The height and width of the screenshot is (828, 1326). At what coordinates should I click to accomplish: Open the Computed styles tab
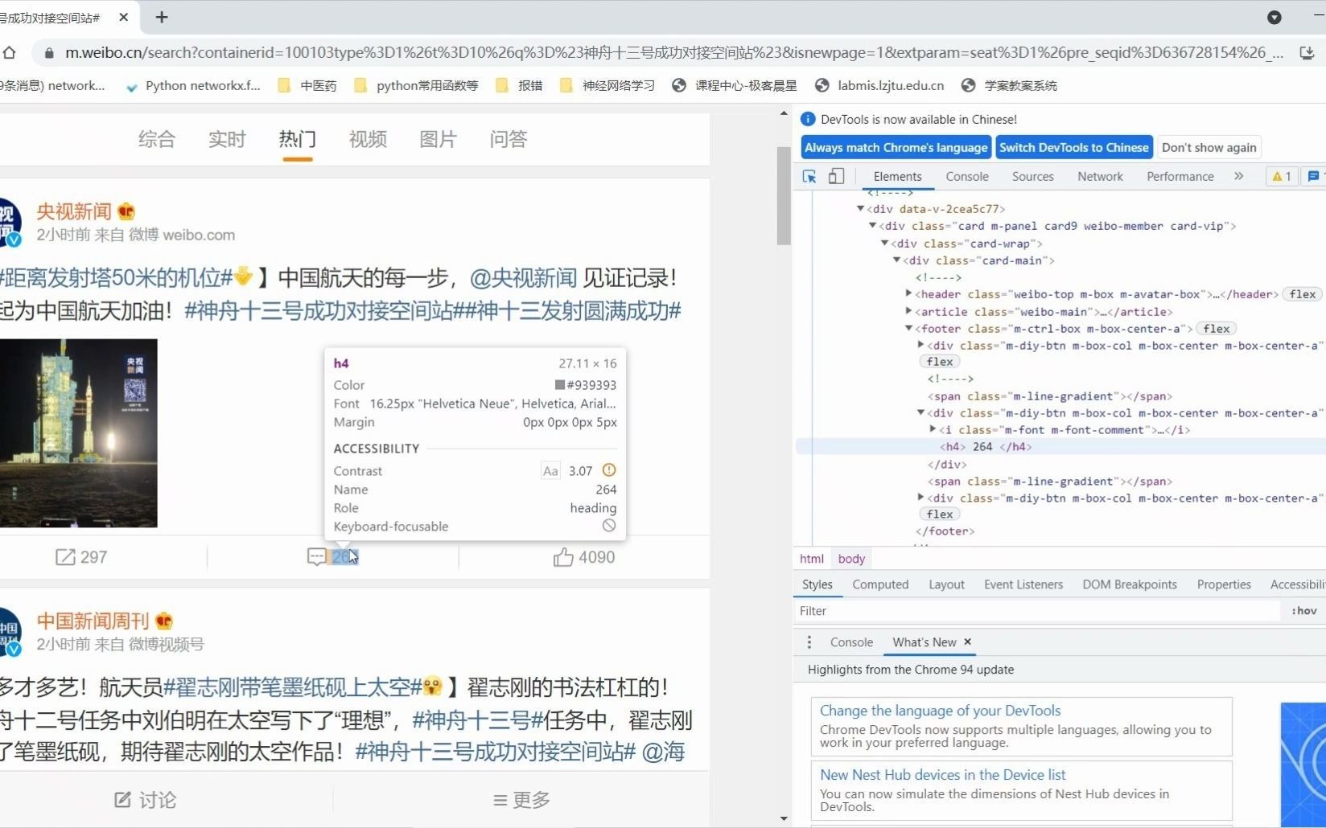[x=880, y=584]
